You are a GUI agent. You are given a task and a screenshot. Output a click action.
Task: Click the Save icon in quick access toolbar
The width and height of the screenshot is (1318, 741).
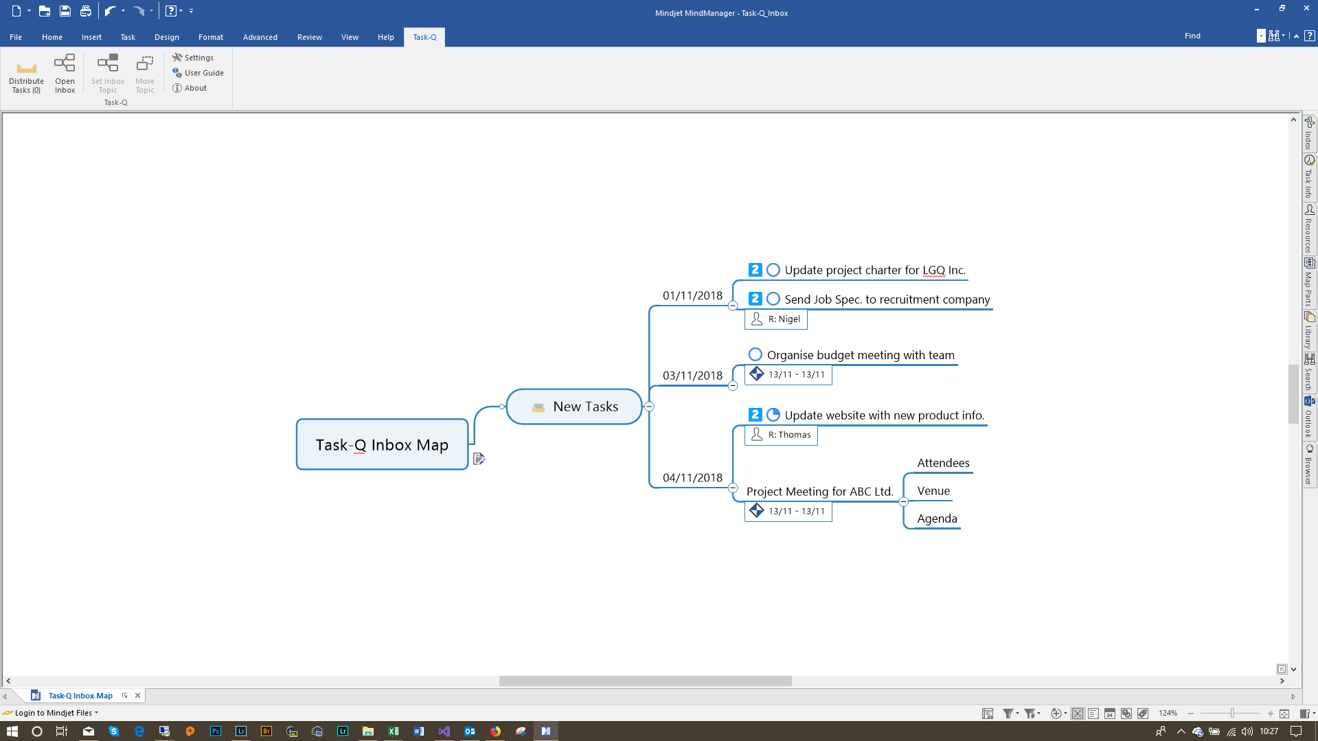(x=65, y=11)
